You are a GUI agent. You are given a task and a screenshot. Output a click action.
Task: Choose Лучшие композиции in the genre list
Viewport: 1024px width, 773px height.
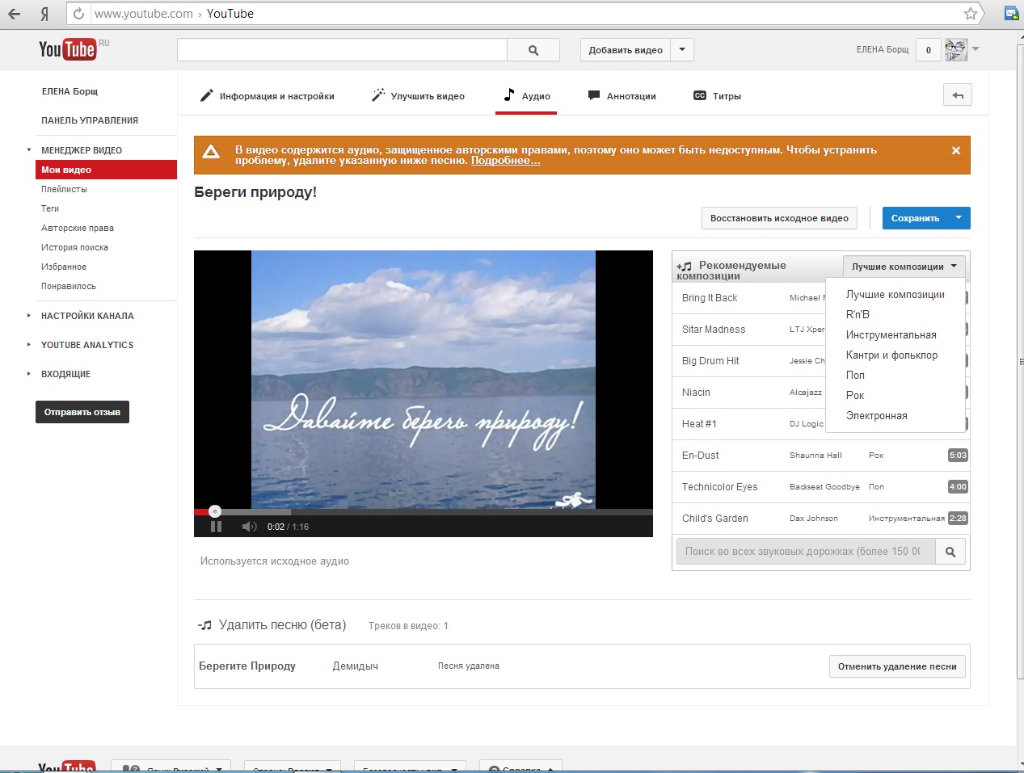click(895, 295)
